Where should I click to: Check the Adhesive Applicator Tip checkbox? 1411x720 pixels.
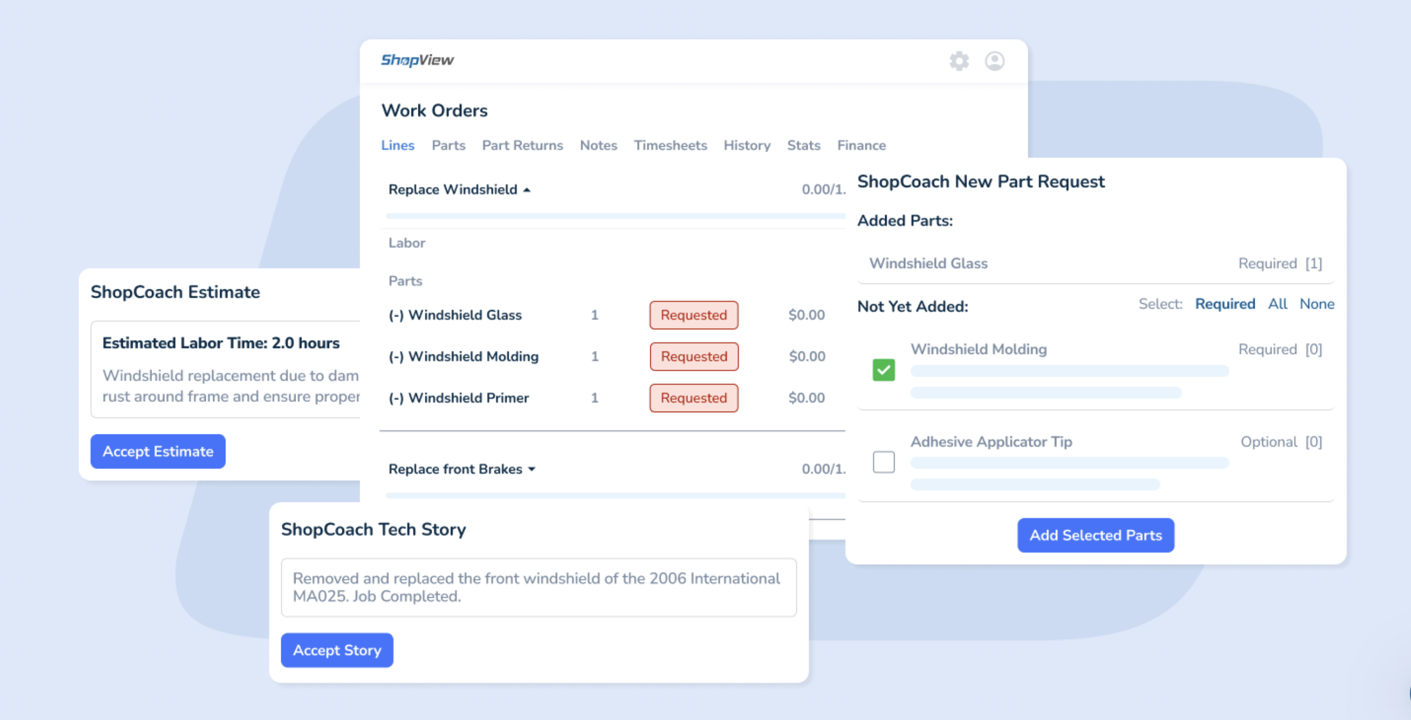pos(884,462)
